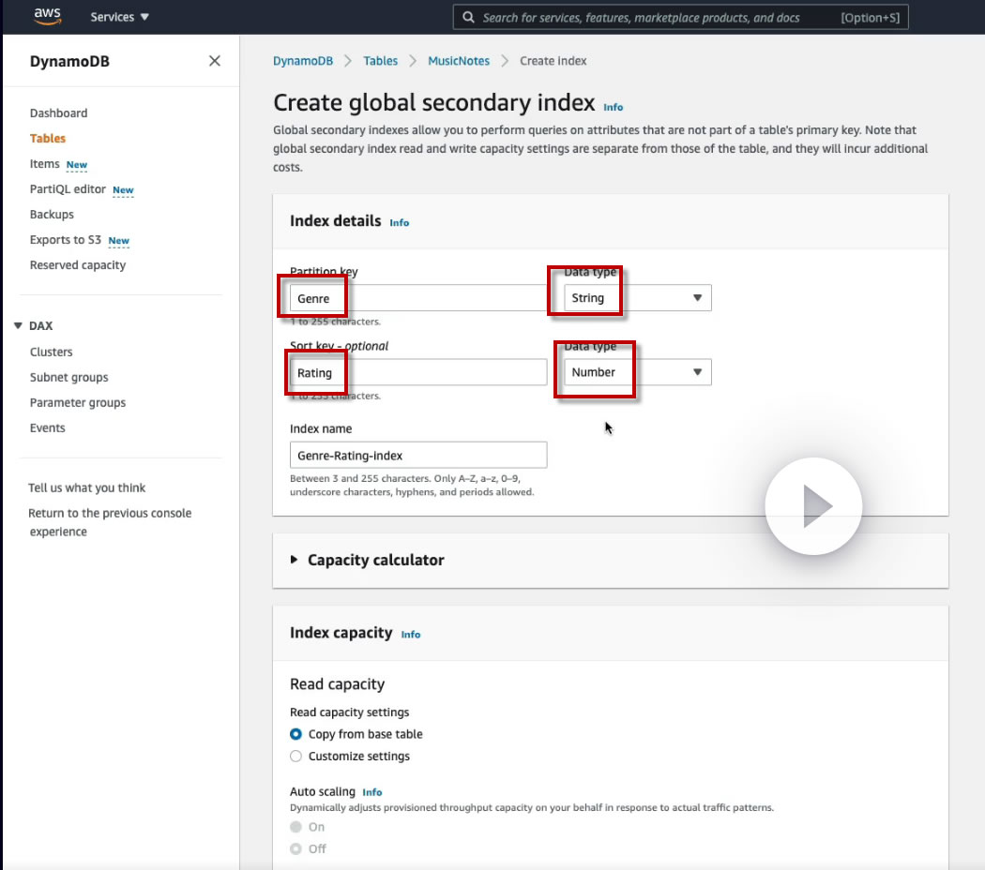Viewport: 985px width, 870px height.
Task: Open the Services menu
Action: click(119, 17)
